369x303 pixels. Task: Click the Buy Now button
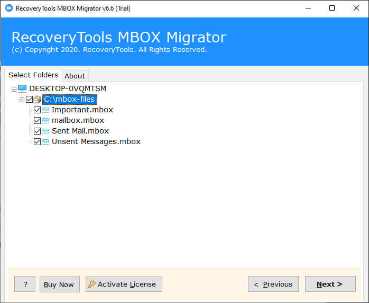point(60,284)
